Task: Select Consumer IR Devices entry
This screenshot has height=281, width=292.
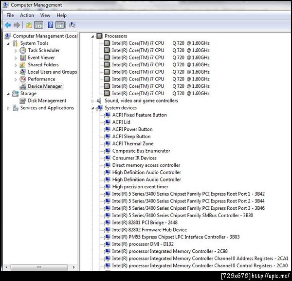Action: click(134, 158)
